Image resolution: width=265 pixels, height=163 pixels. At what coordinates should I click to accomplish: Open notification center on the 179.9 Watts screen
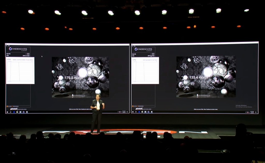(x=127, y=112)
